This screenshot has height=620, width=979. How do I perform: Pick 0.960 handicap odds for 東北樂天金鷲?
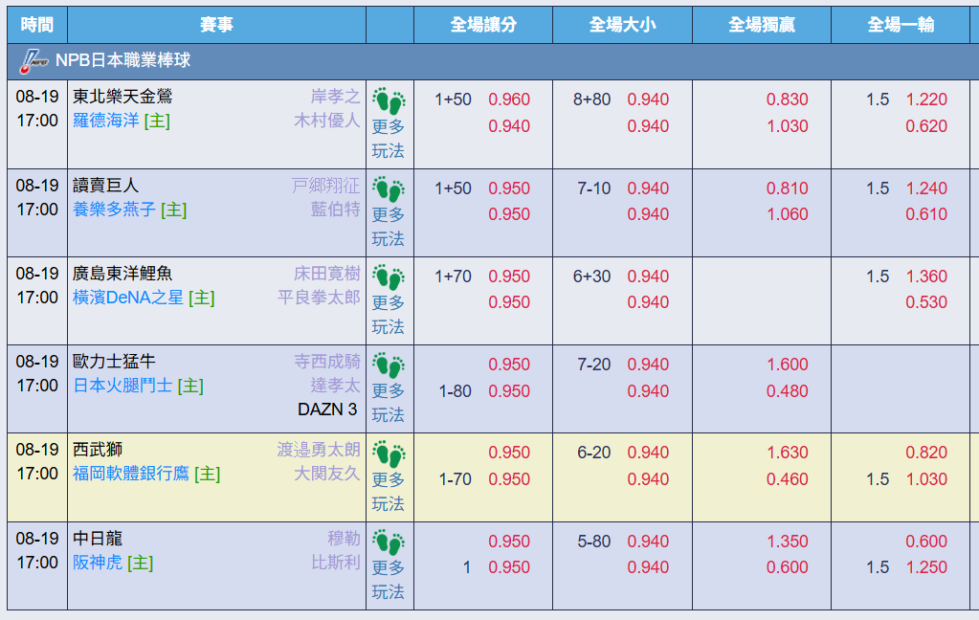509,100
